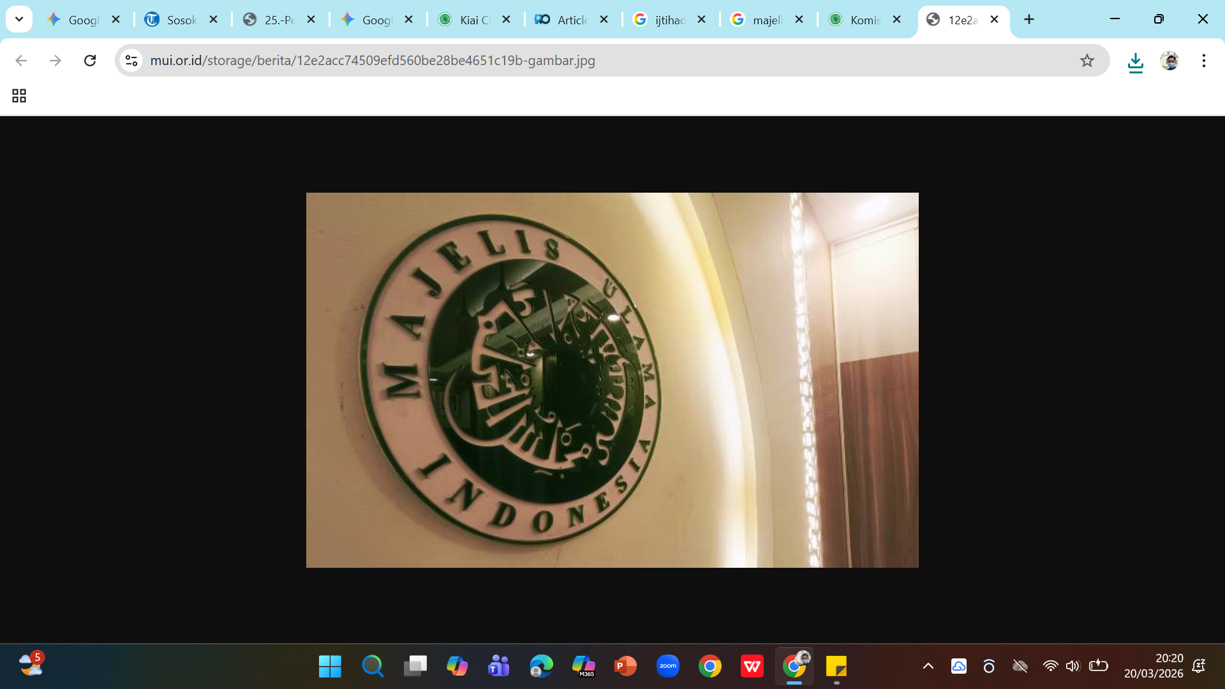Screen dimensions: 1225x689
Task: Close the Komis tab
Action: pyautogui.click(x=897, y=20)
